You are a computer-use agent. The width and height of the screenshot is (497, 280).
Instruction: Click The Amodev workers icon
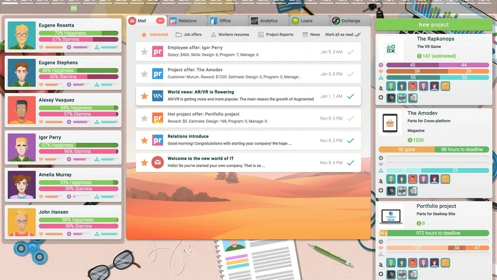381,181
